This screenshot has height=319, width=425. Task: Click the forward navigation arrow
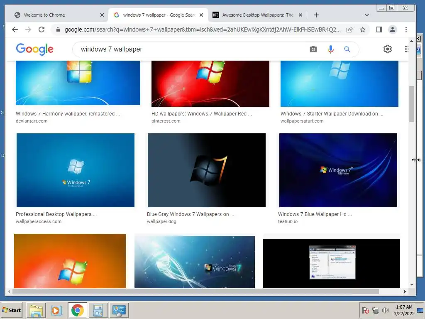pyautogui.click(x=28, y=29)
